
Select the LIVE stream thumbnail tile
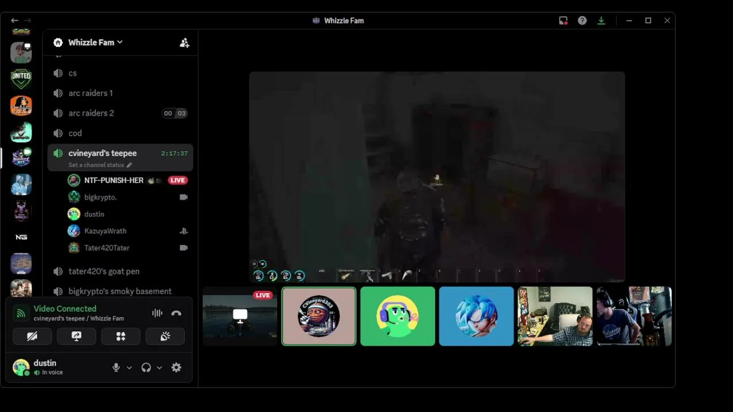tap(240, 316)
